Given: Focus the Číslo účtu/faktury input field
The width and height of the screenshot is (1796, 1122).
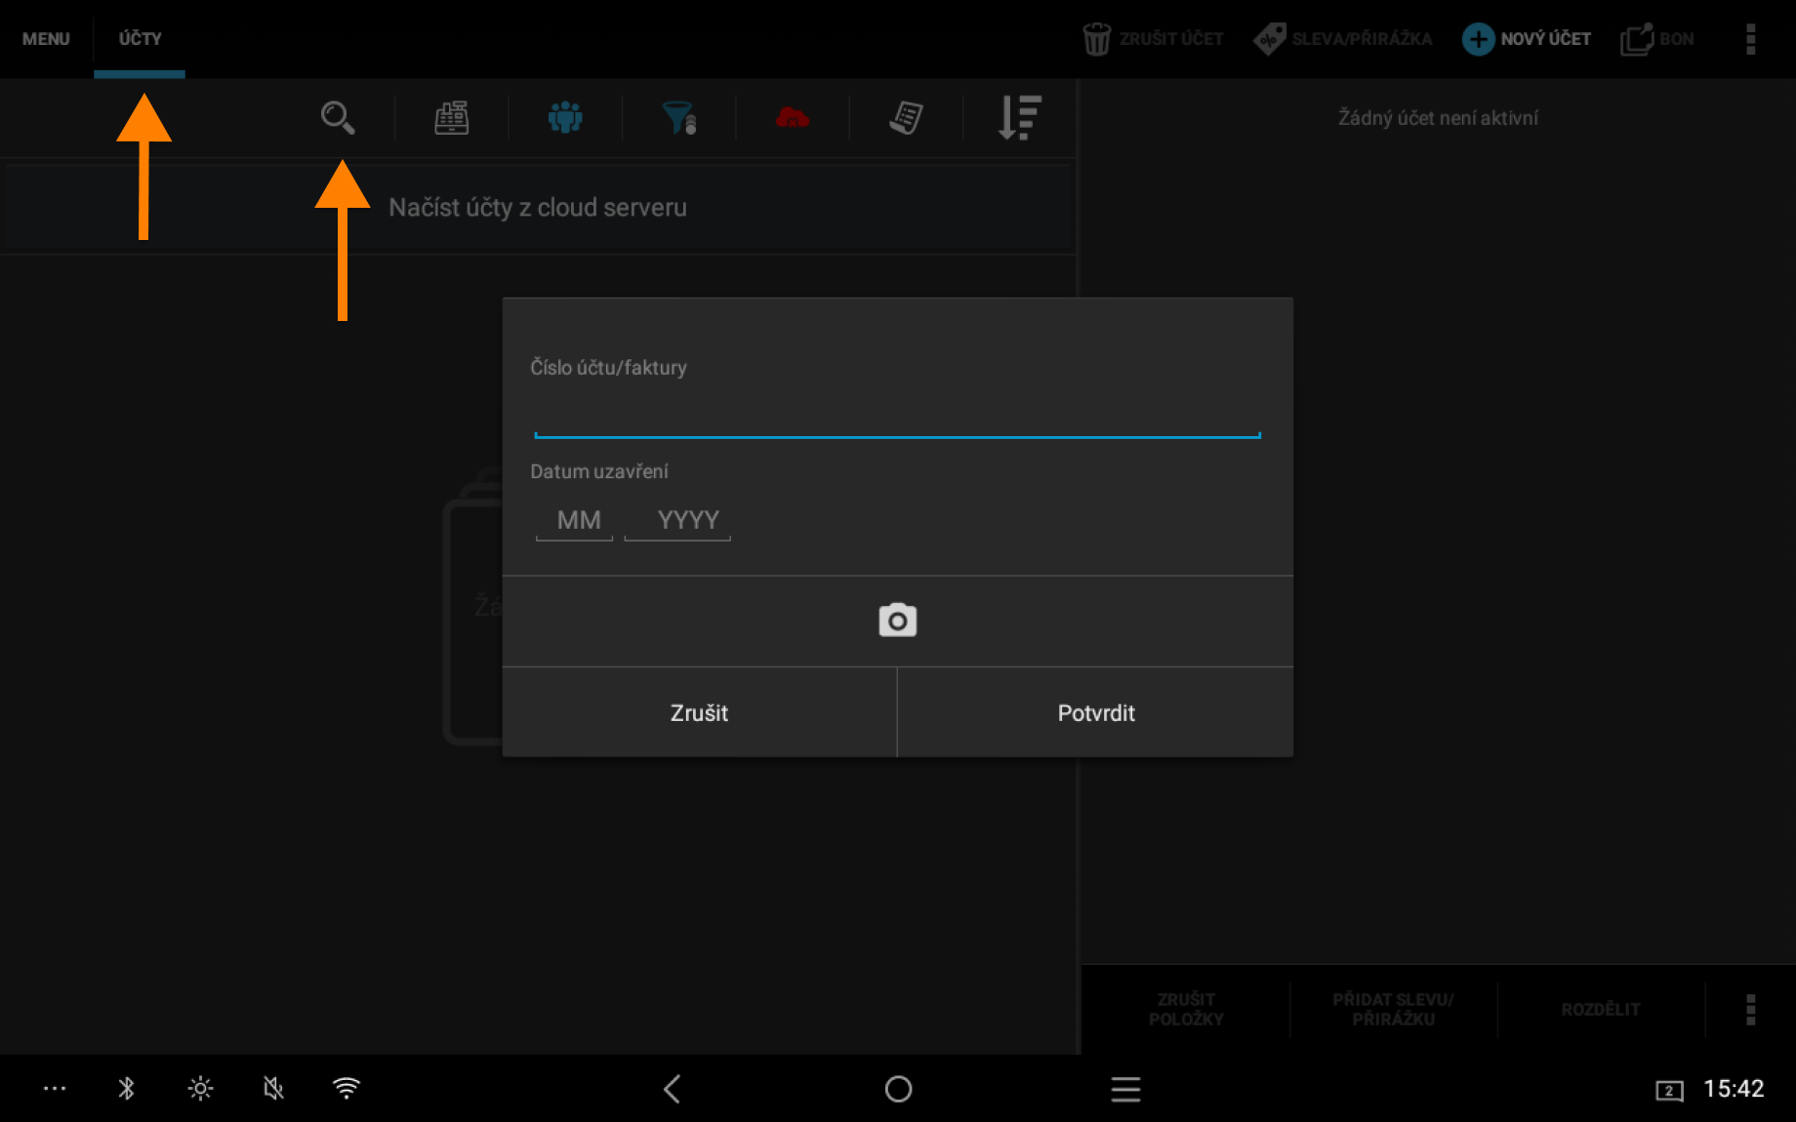Looking at the screenshot, I should (x=897, y=417).
